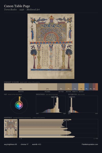Click the reddish-brown 3% swatch
Viewport: 102px width, 153px height.
(x=94, y=87)
